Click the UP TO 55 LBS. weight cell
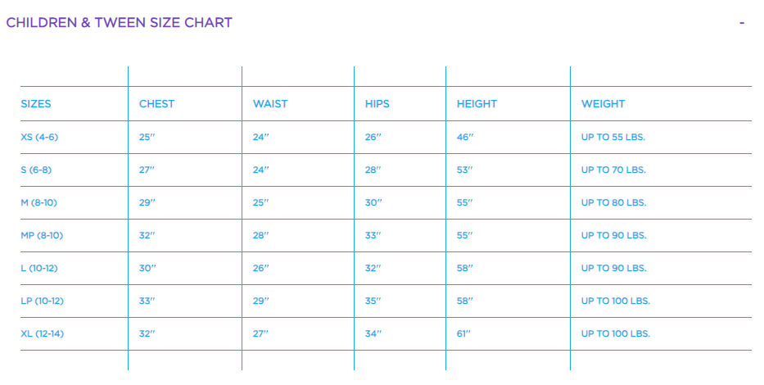This screenshot has height=385, width=764. pyautogui.click(x=613, y=137)
